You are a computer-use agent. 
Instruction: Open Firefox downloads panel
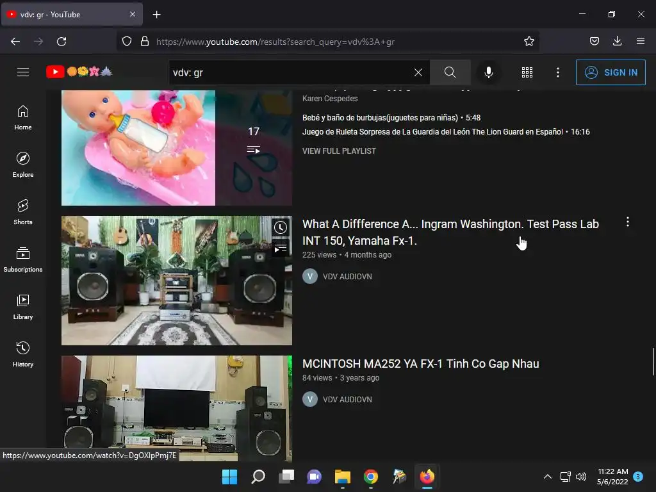tap(617, 42)
